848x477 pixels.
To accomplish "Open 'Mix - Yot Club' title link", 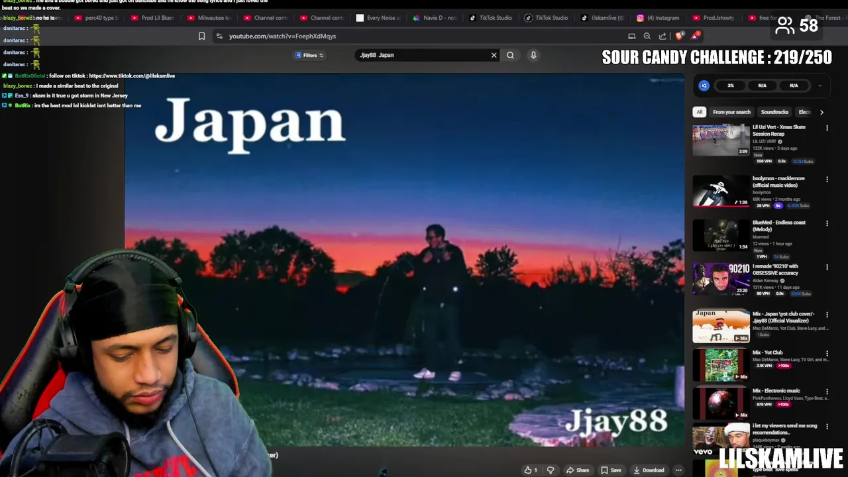I will pos(767,352).
